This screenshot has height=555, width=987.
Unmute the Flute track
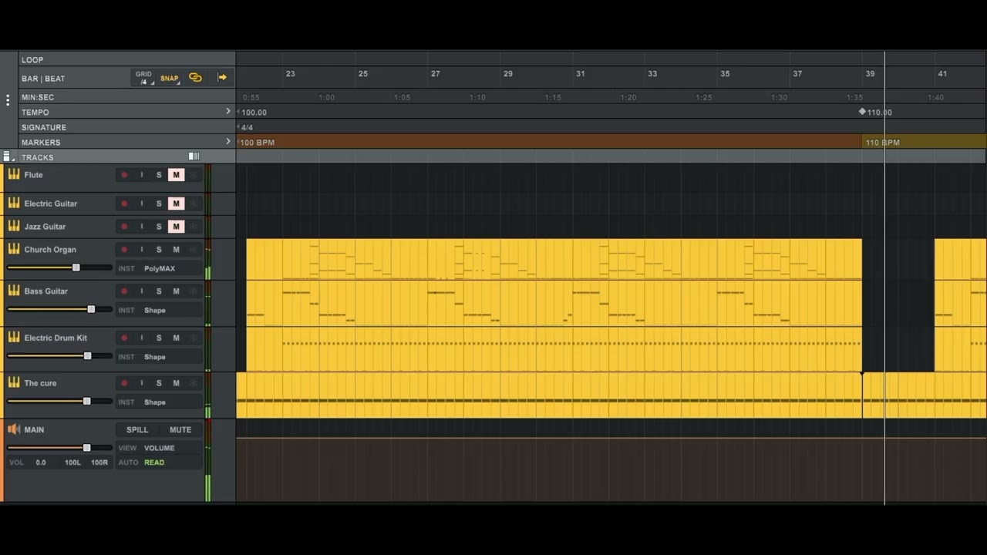point(176,175)
